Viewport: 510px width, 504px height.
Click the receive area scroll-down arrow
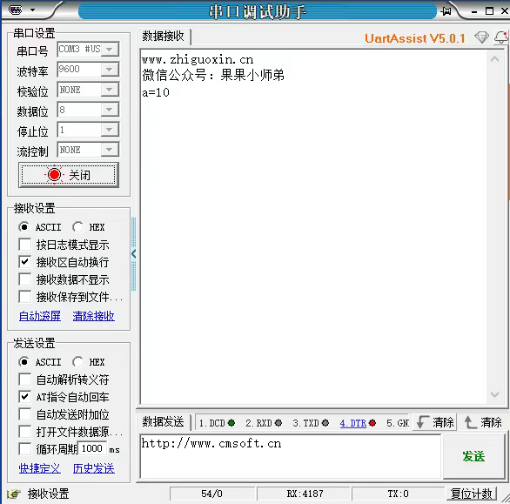pyautogui.click(x=494, y=394)
